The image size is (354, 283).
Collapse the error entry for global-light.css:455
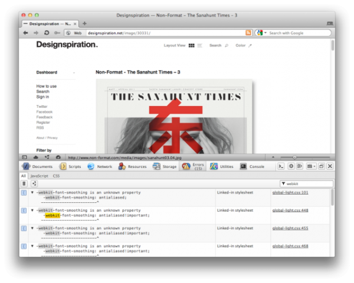(x=32, y=228)
